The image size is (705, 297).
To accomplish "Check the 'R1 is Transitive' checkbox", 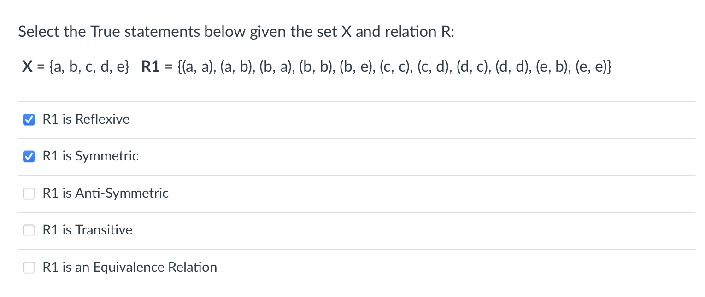I will pos(29,230).
